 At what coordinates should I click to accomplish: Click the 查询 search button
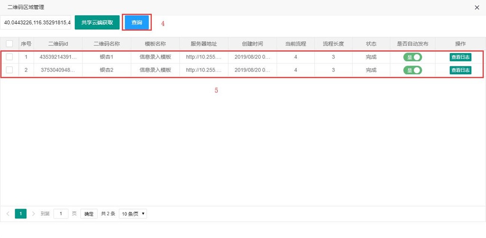pos(137,23)
